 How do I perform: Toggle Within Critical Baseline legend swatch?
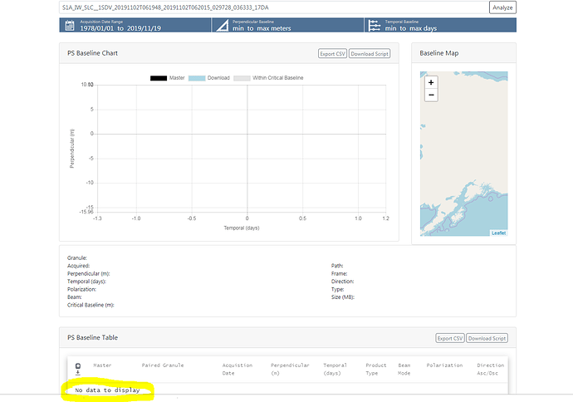click(x=242, y=78)
